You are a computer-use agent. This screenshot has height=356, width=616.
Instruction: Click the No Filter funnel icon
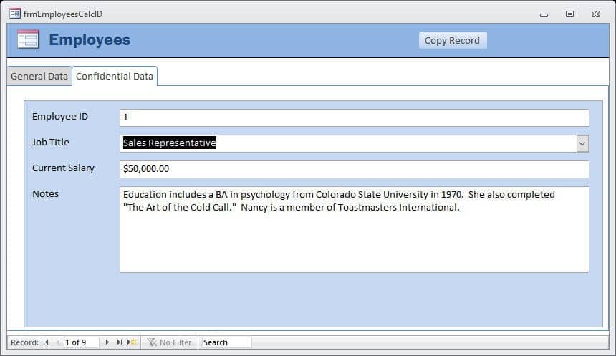point(152,342)
